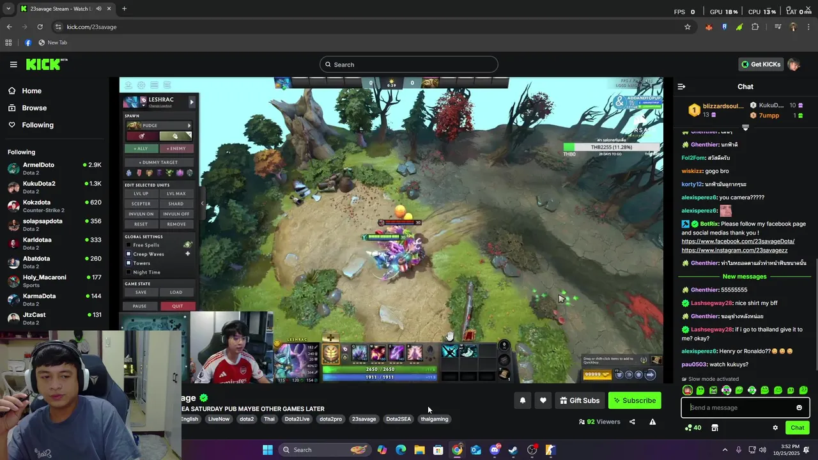This screenshot has width=818, height=460.
Task: Click the Leshrac green health bar
Action: pyautogui.click(x=380, y=369)
